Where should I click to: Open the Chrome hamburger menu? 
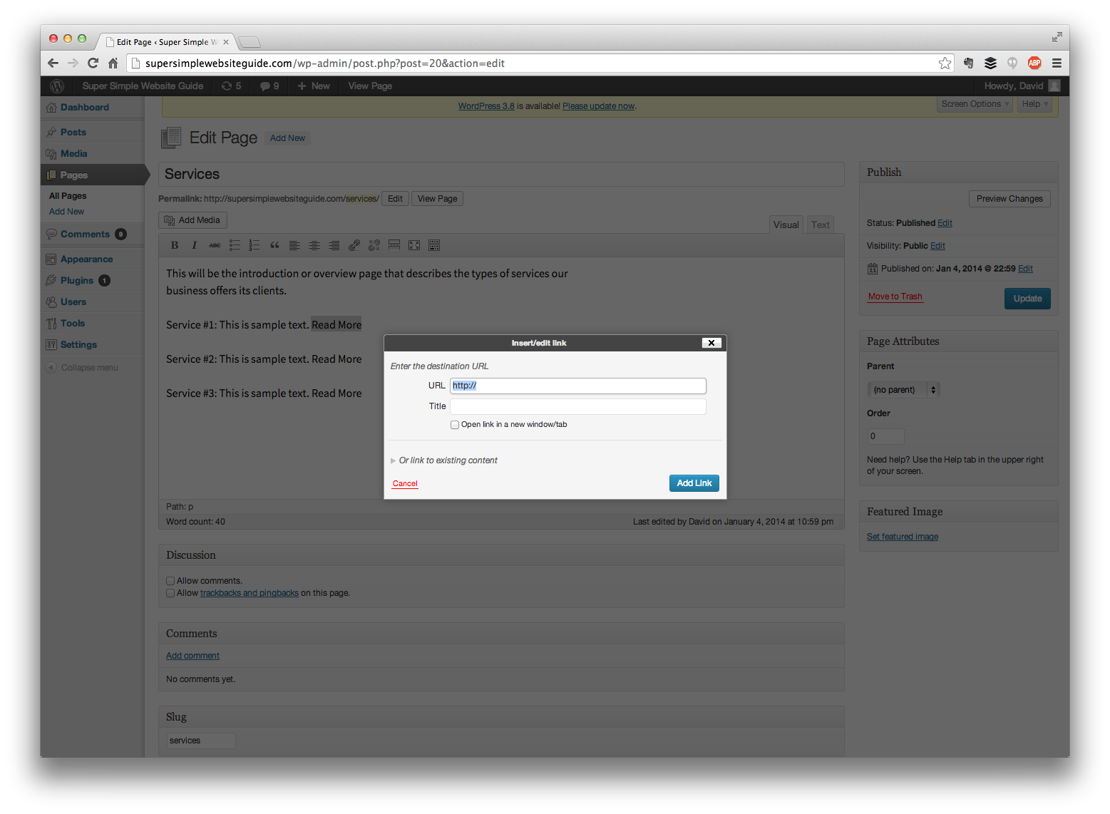[1057, 63]
